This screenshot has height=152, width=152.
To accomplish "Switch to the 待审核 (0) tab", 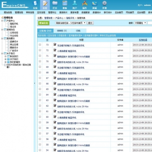I will point(62,31).
